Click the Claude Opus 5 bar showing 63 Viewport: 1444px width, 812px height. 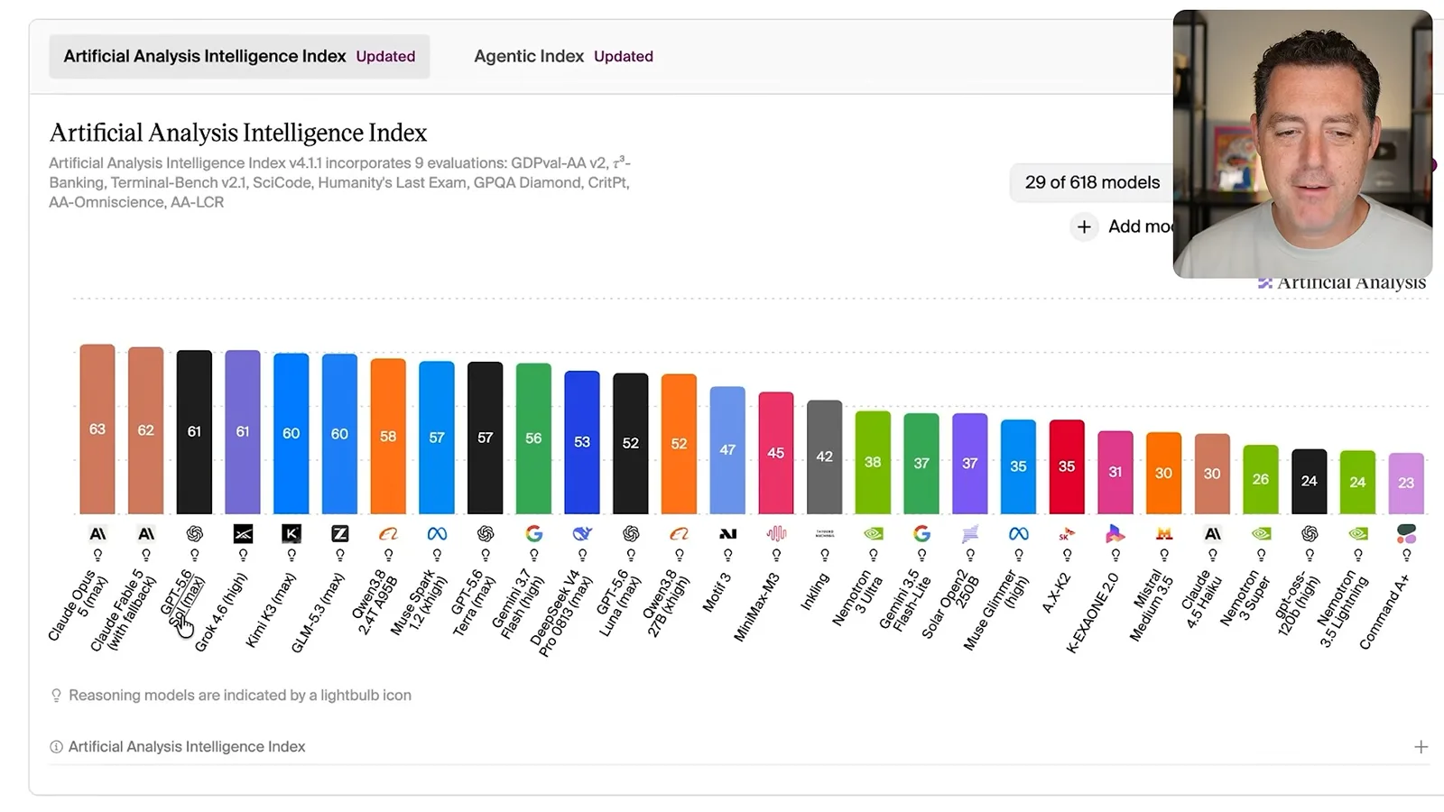click(x=97, y=429)
